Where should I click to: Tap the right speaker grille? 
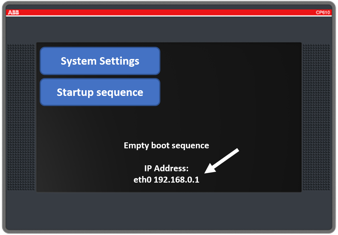[x=317, y=117]
